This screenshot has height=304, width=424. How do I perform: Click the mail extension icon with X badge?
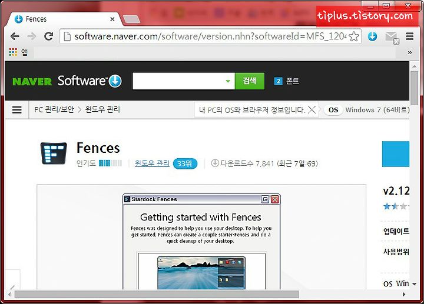tap(392, 37)
